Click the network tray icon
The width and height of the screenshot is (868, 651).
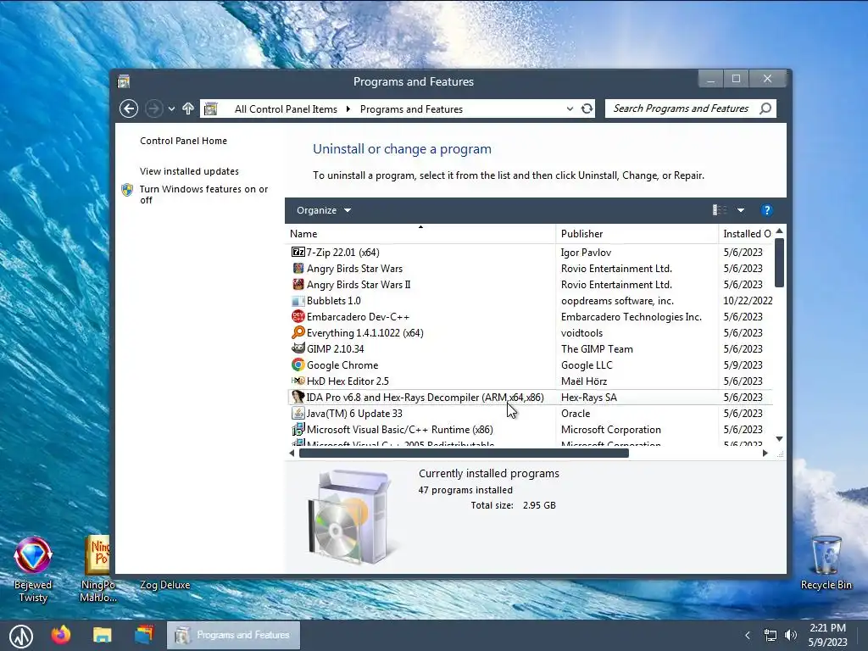tap(770, 635)
